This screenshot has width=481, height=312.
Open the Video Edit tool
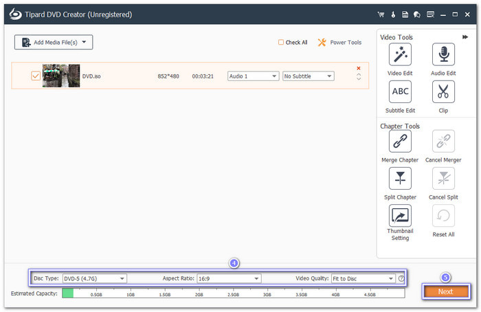pos(400,54)
